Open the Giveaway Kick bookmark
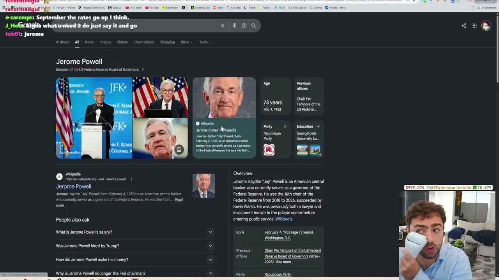The image size is (499, 280). 201,8
